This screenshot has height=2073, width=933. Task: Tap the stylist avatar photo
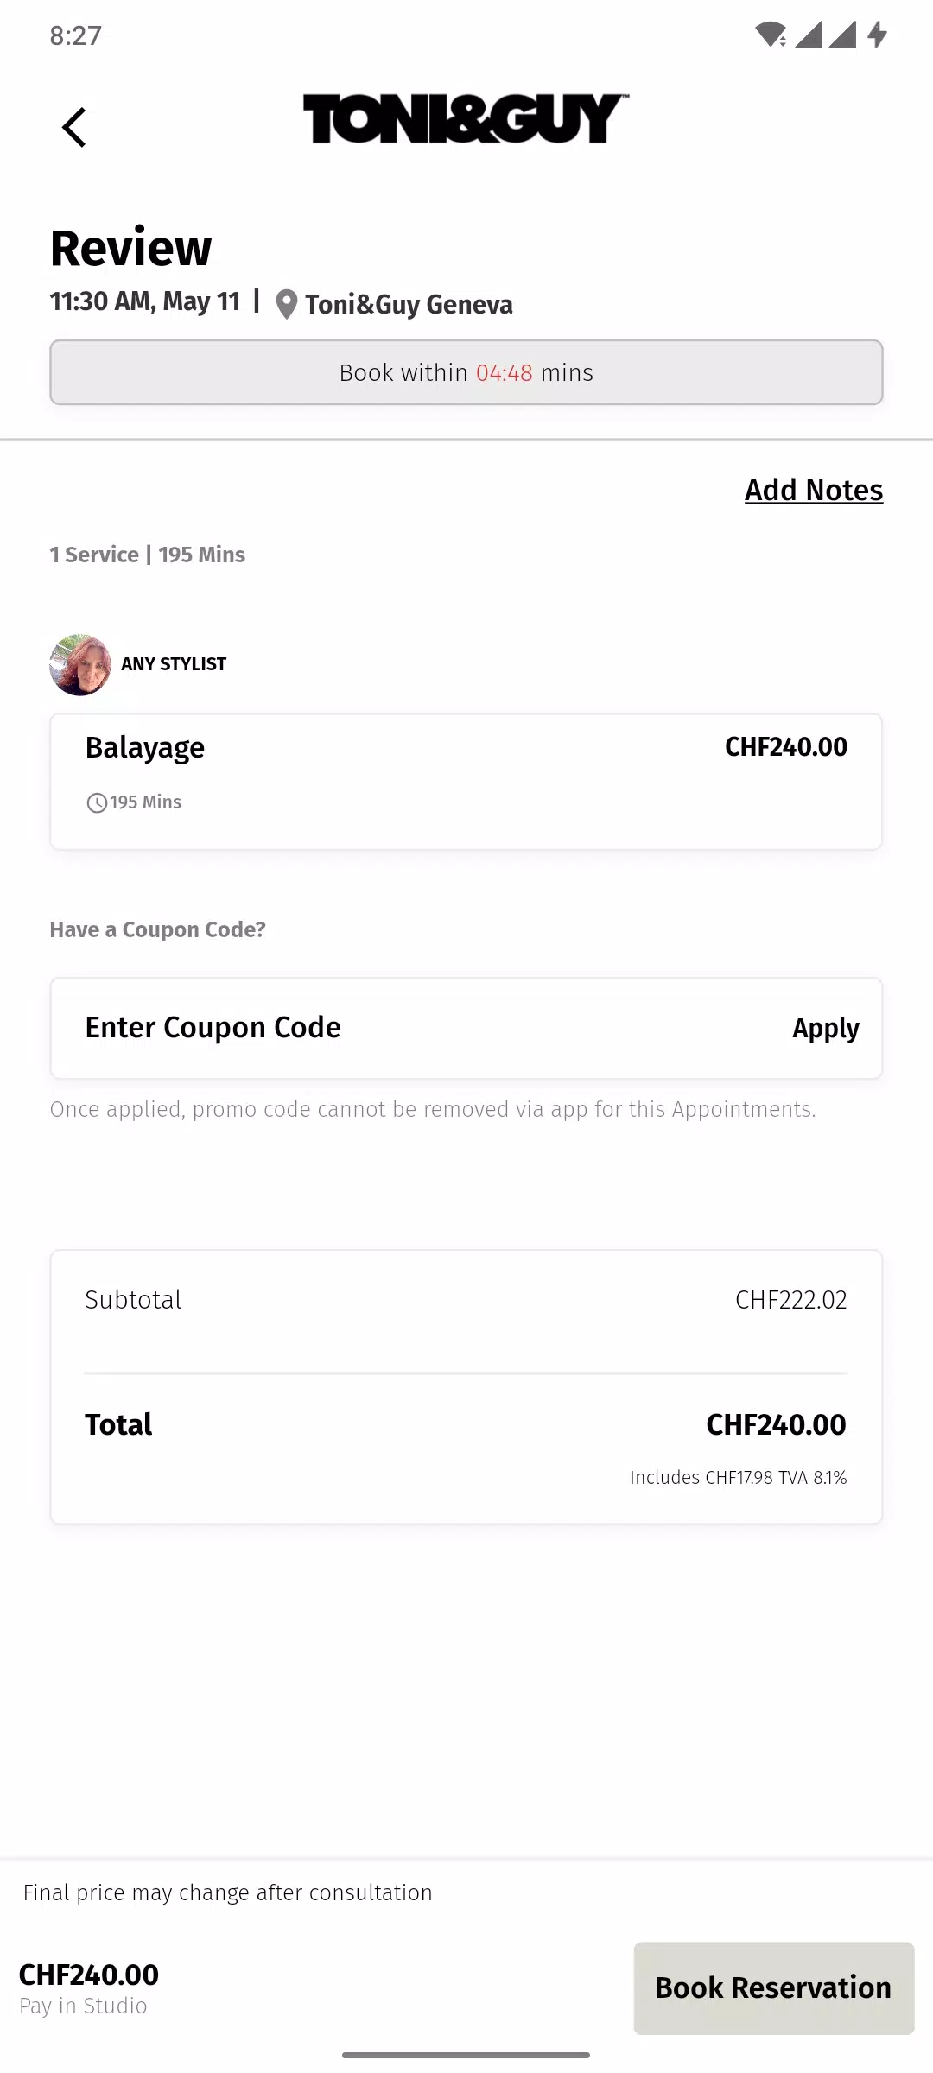point(80,664)
